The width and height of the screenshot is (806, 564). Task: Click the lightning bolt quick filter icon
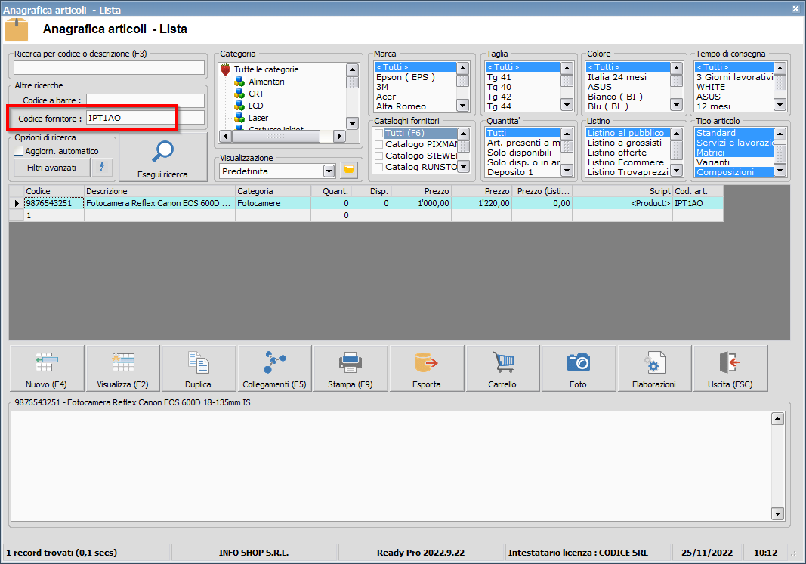(x=102, y=168)
